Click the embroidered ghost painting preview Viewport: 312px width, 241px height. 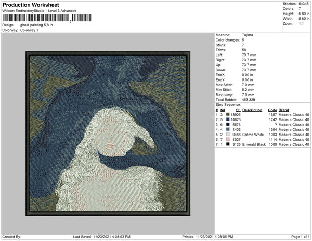tap(108, 133)
